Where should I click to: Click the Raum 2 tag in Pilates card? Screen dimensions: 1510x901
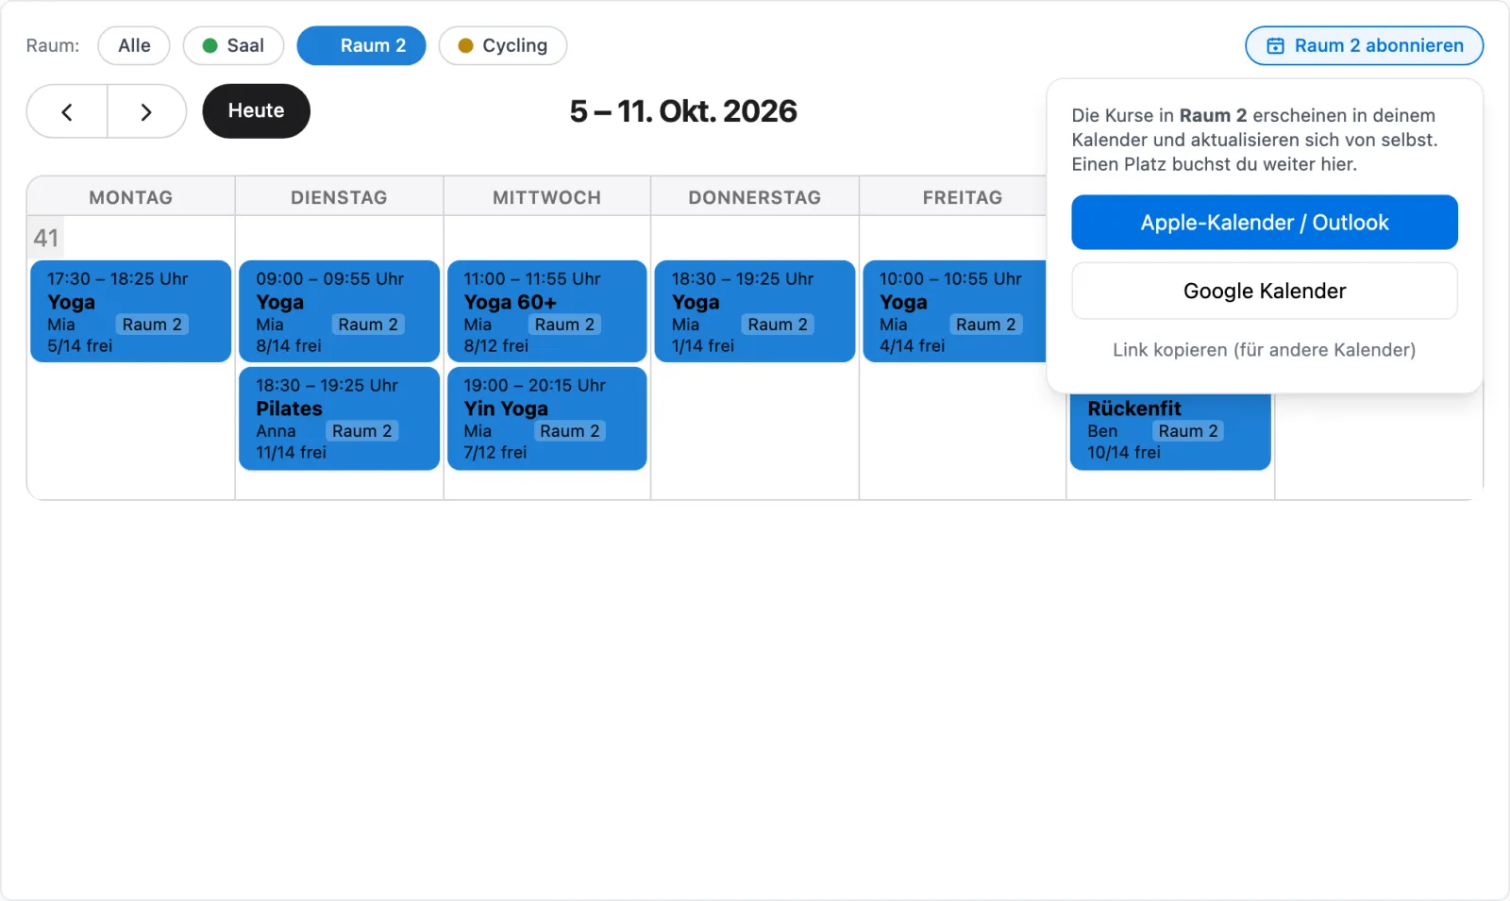361,431
